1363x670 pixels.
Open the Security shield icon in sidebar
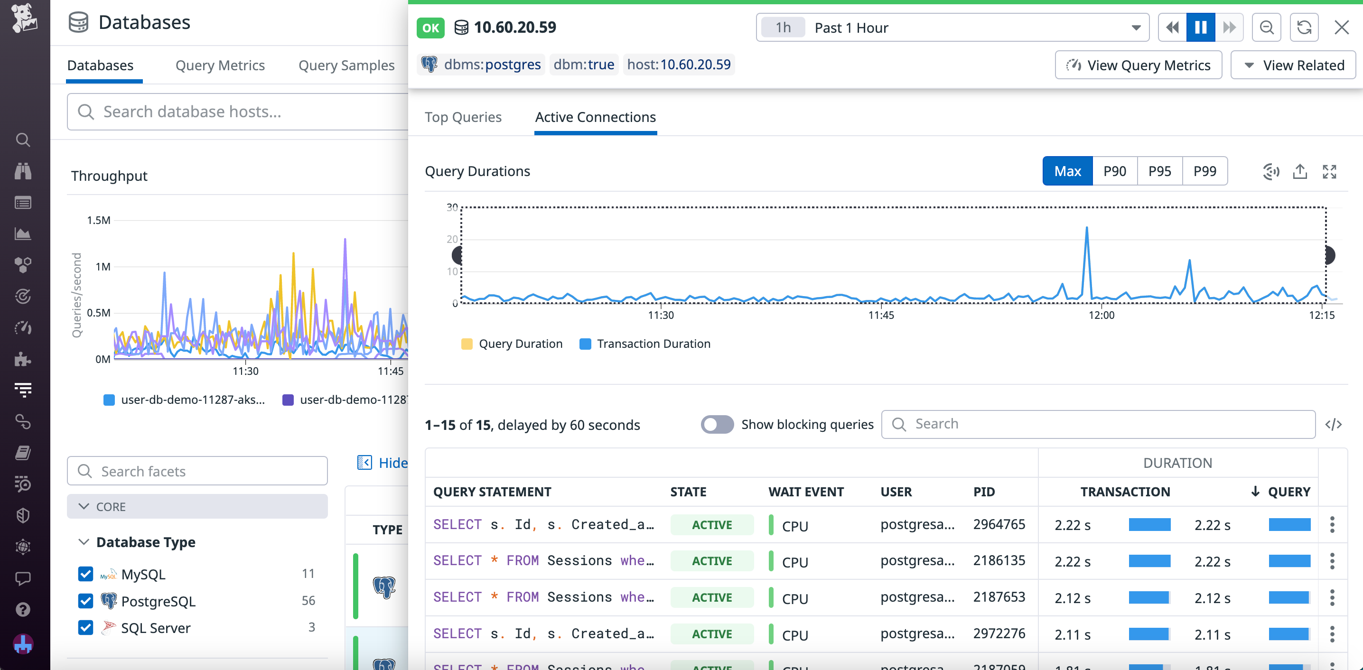(x=23, y=515)
